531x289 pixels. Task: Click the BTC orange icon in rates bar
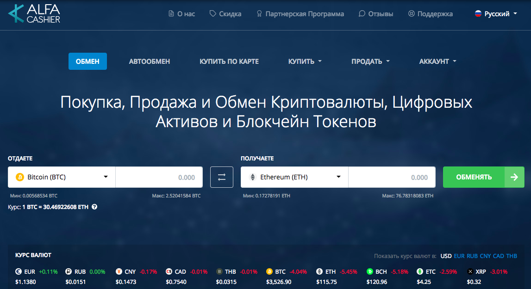[269, 271]
